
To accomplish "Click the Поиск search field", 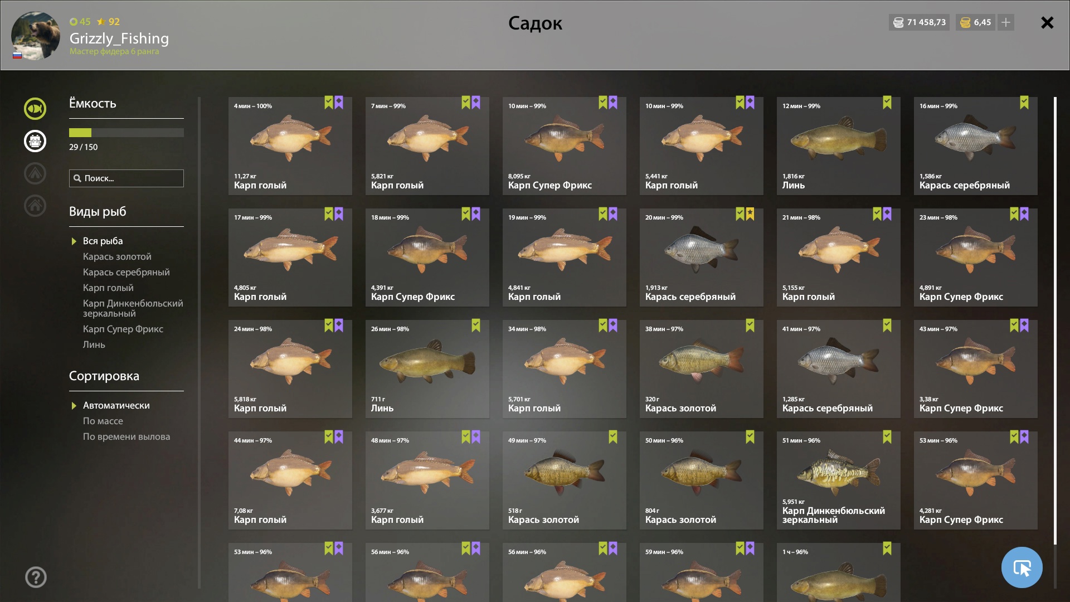I will [127, 178].
